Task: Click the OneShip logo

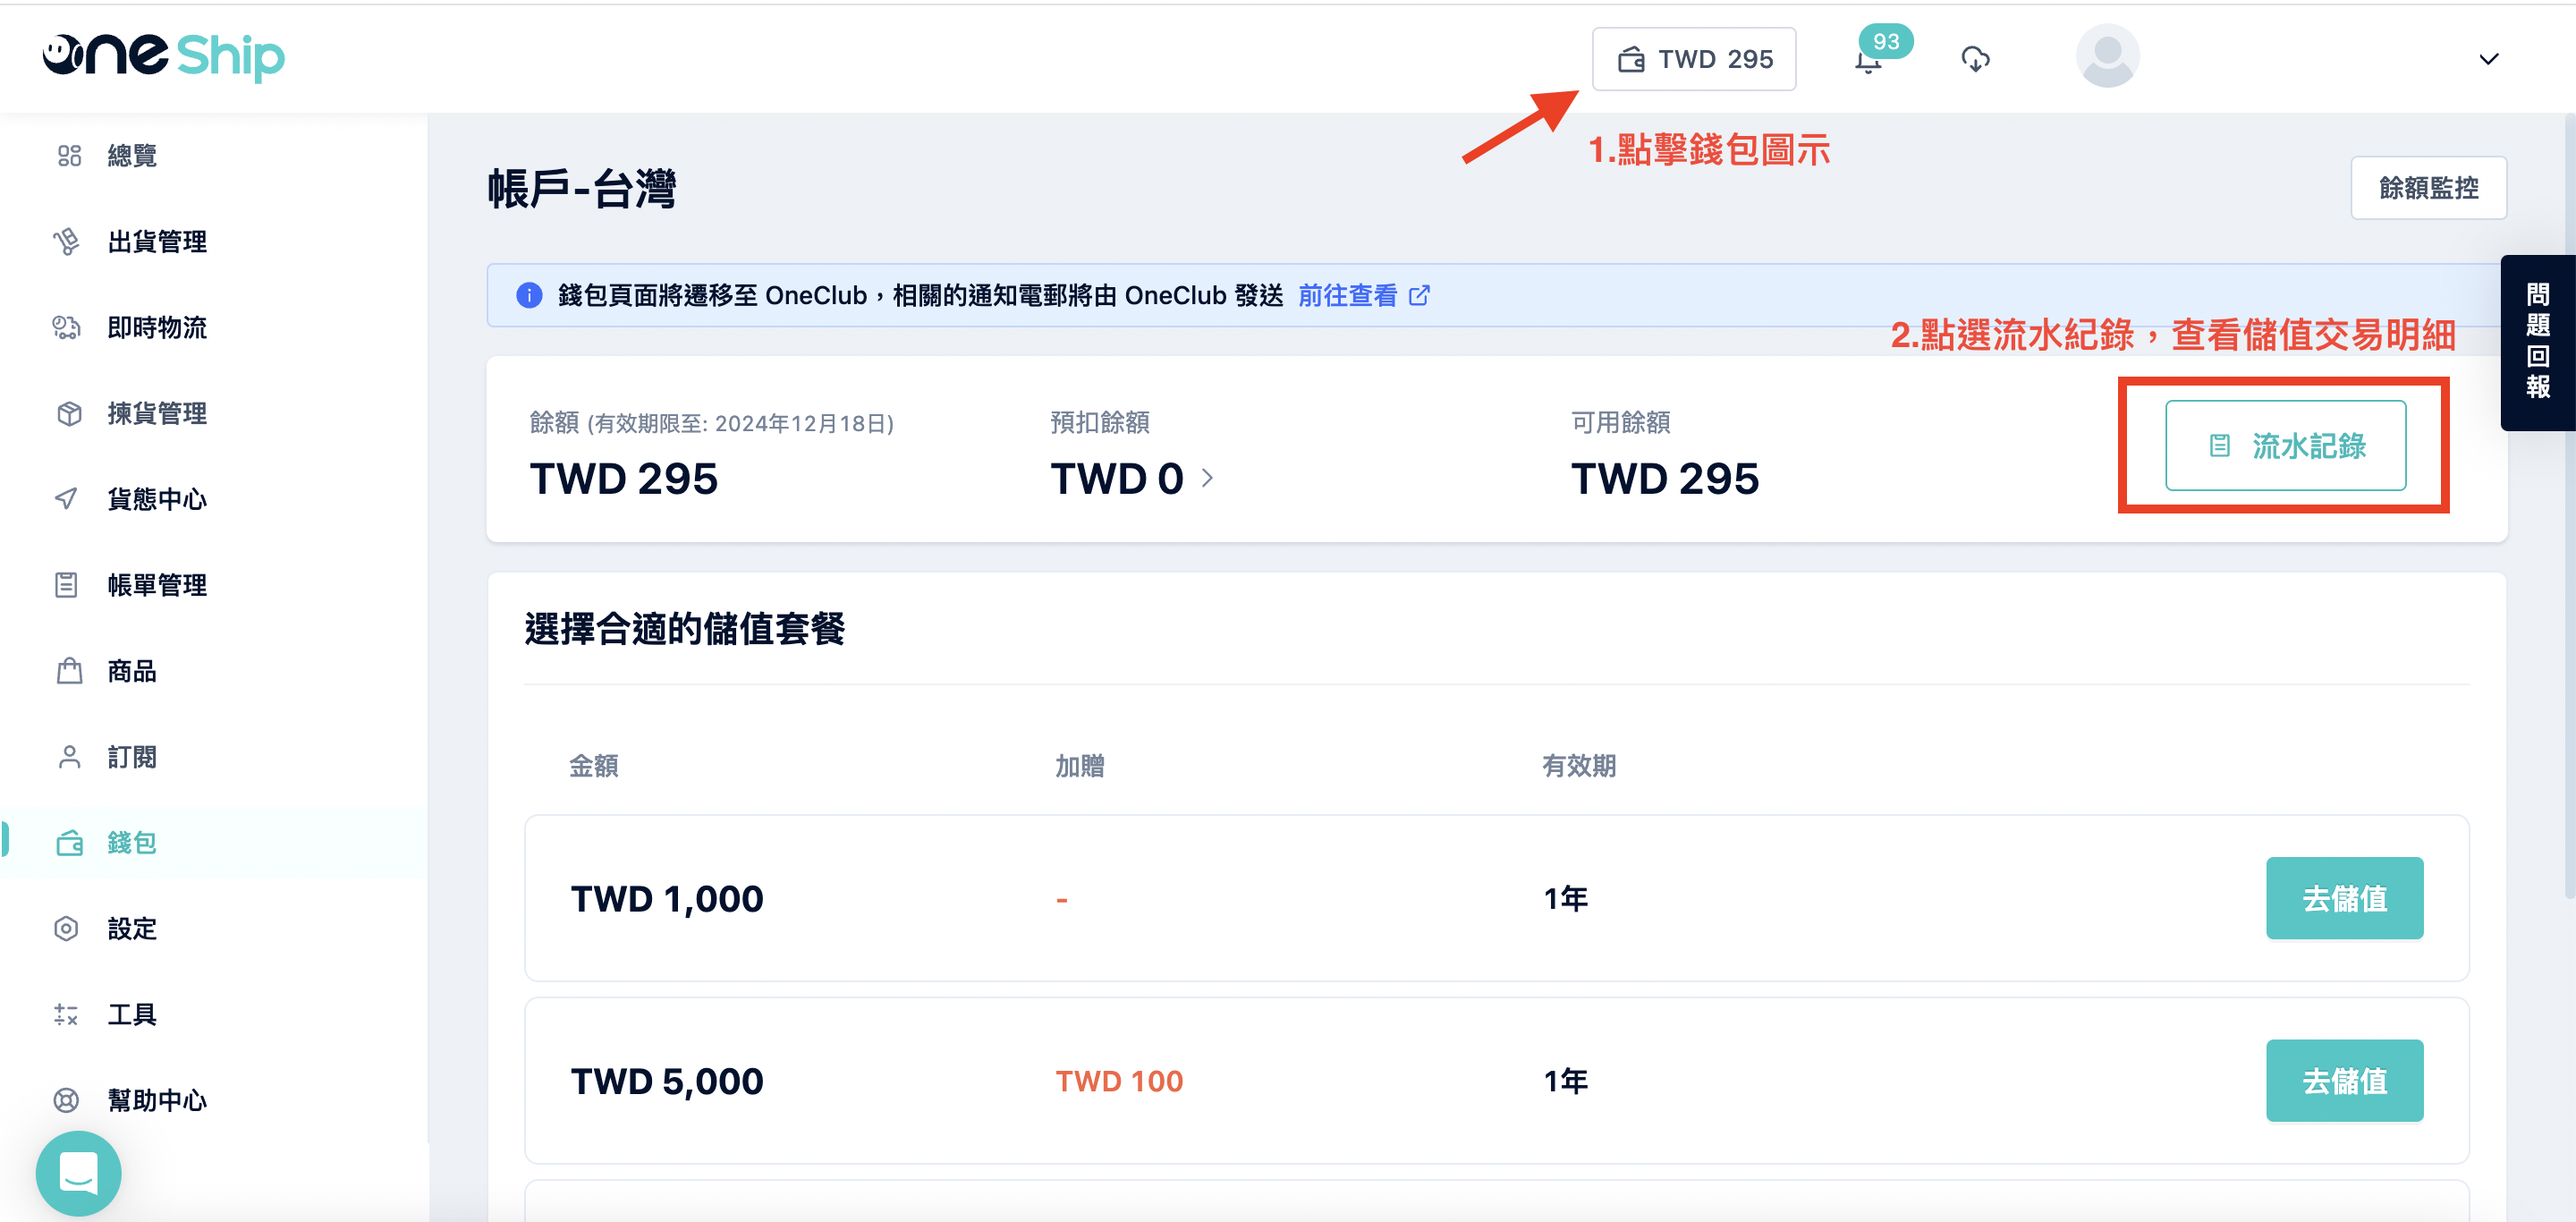Action: pyautogui.click(x=163, y=57)
